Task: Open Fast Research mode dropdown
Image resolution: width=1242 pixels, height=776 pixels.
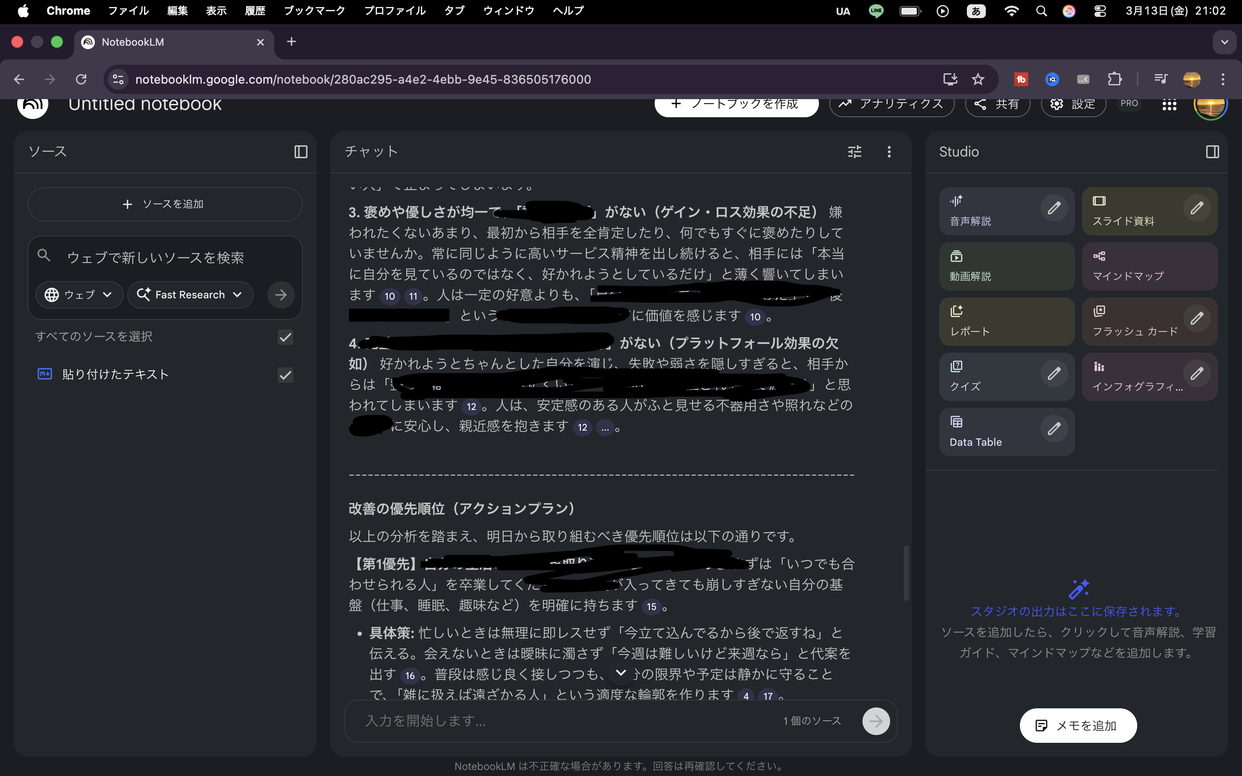Action: pos(190,294)
